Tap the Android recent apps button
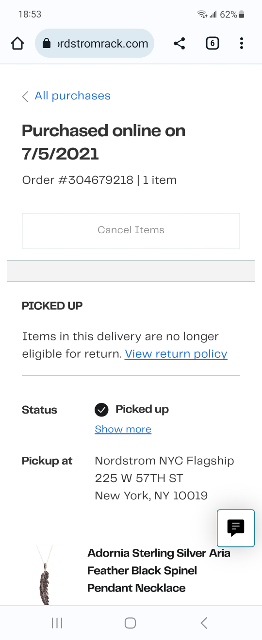The width and height of the screenshot is (262, 640). [x=57, y=623]
